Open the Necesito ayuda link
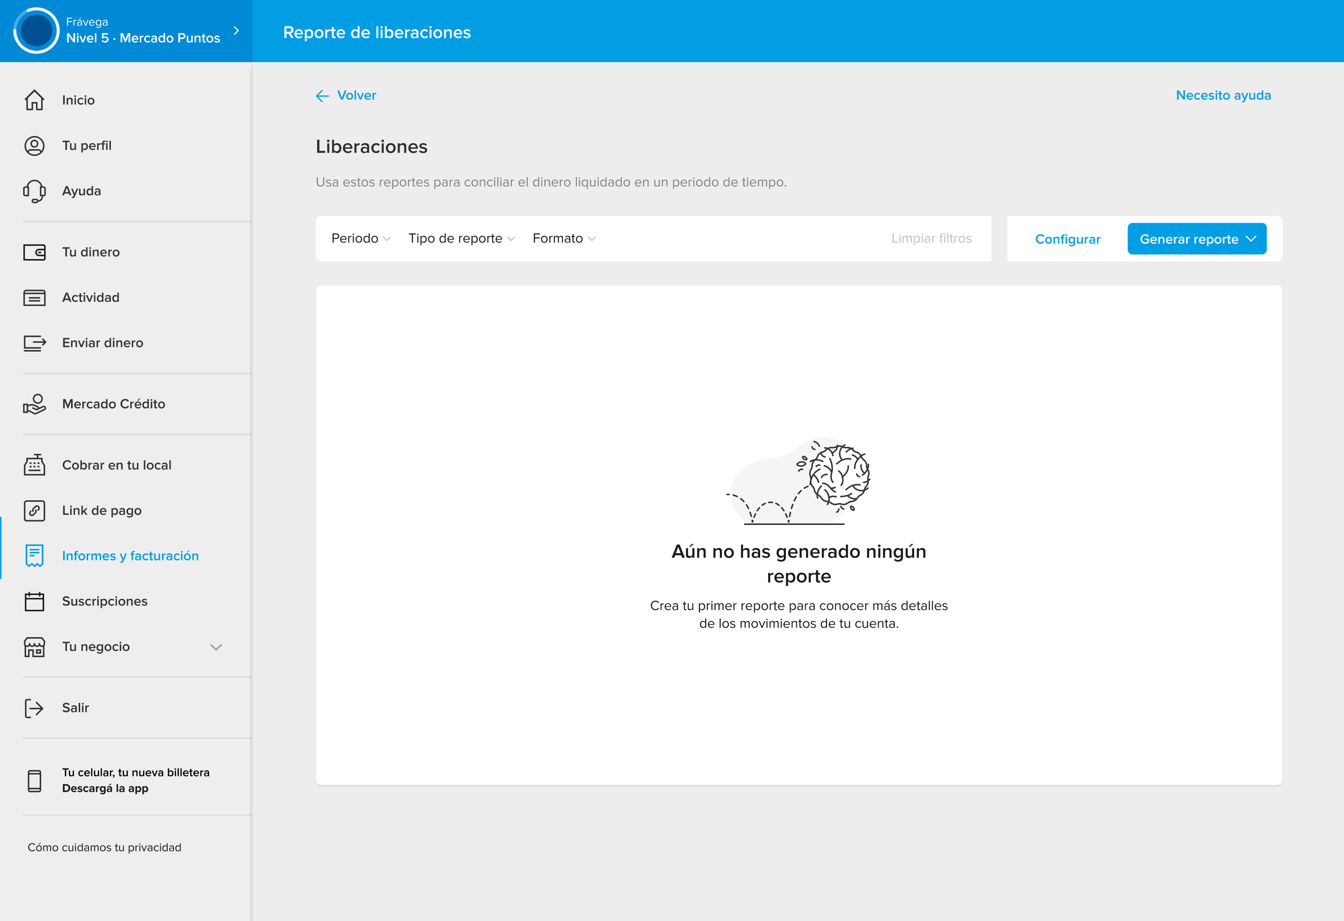 point(1223,95)
